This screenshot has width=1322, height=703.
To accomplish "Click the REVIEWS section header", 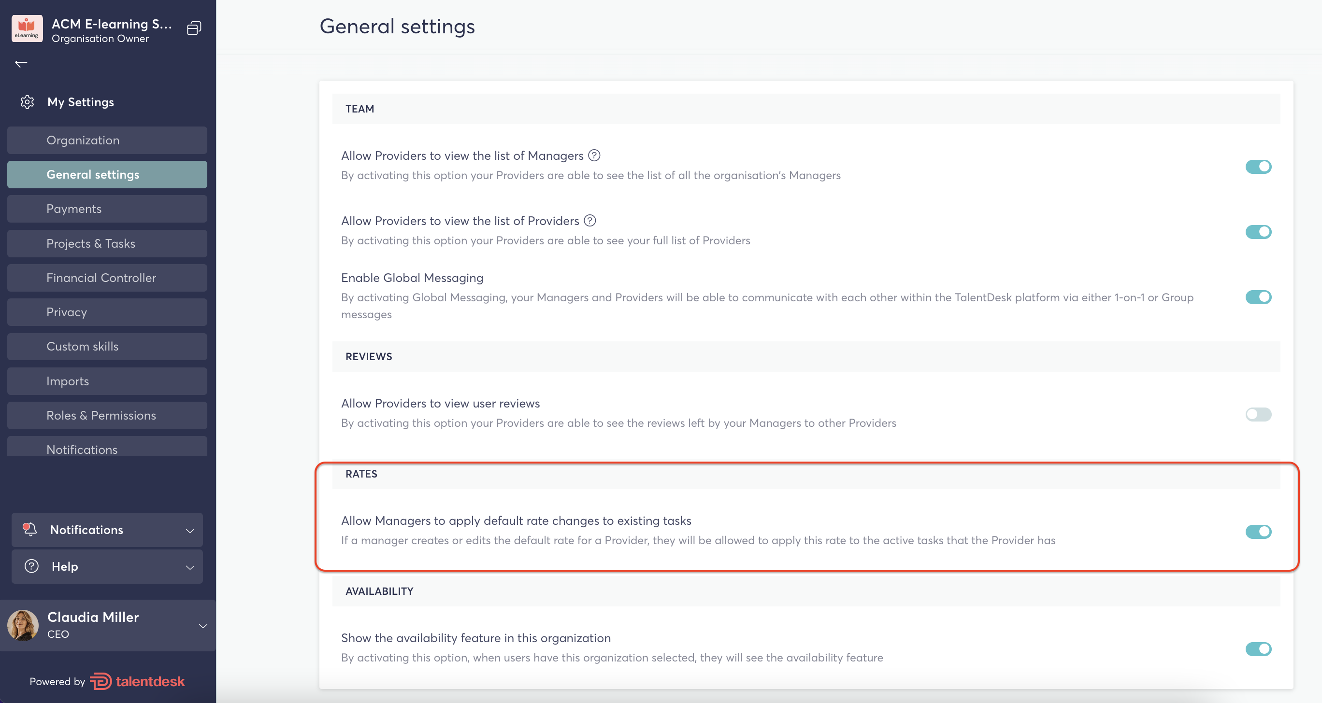I will click(369, 356).
